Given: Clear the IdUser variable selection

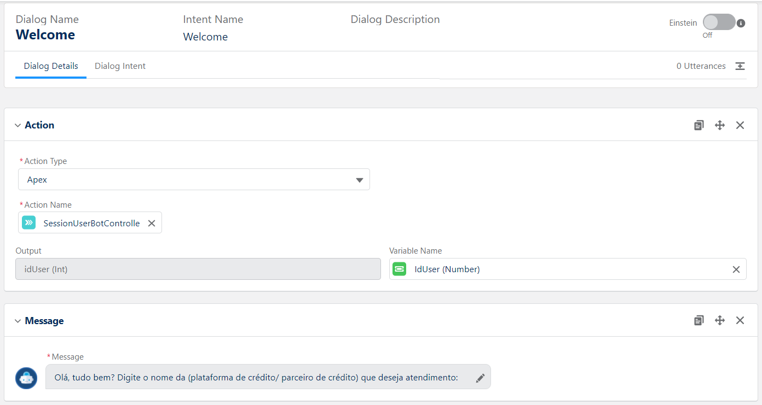Looking at the screenshot, I should (x=736, y=269).
